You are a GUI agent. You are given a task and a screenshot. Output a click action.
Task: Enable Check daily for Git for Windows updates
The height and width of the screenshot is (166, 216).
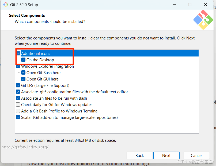[x=18, y=104]
